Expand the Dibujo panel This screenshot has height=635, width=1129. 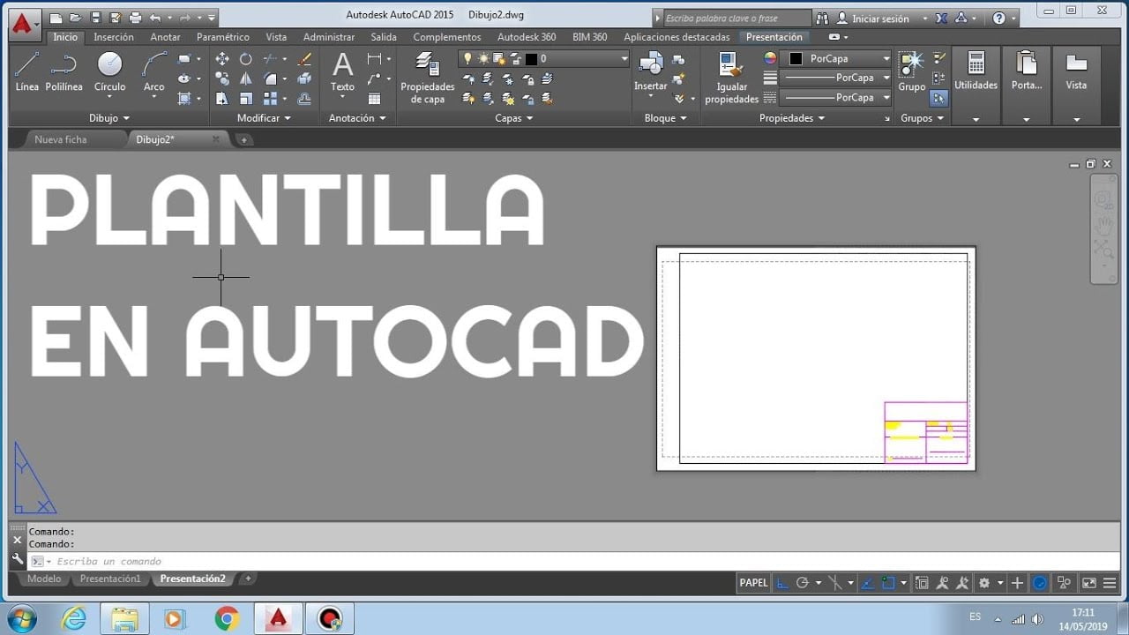tap(109, 118)
